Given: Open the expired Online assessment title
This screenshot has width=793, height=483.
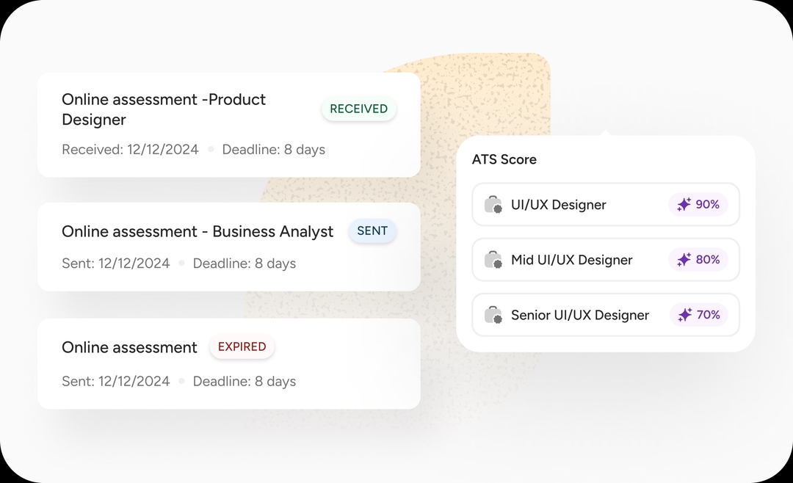Looking at the screenshot, I should pyautogui.click(x=129, y=348).
